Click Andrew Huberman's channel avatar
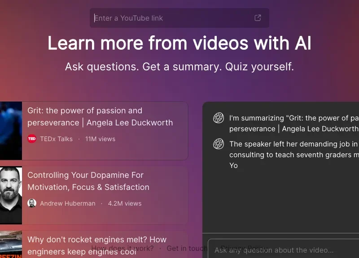The width and height of the screenshot is (359, 258). point(32,203)
